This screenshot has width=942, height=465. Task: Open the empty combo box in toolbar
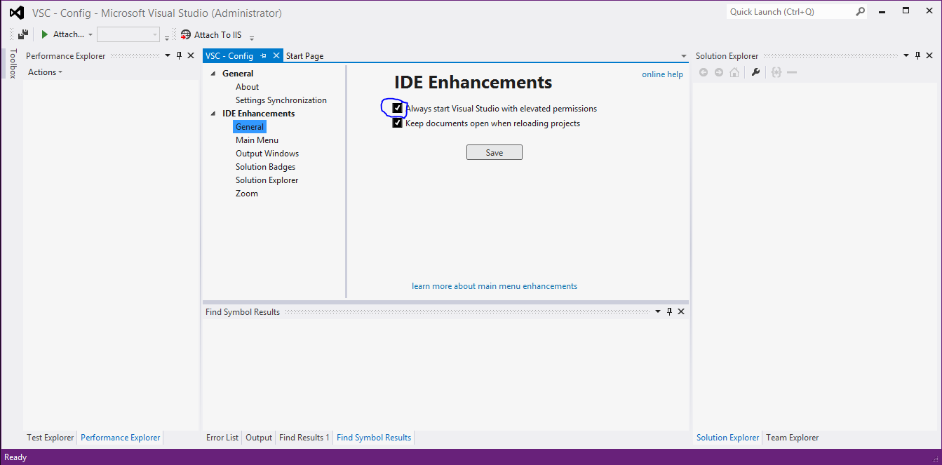pos(128,34)
